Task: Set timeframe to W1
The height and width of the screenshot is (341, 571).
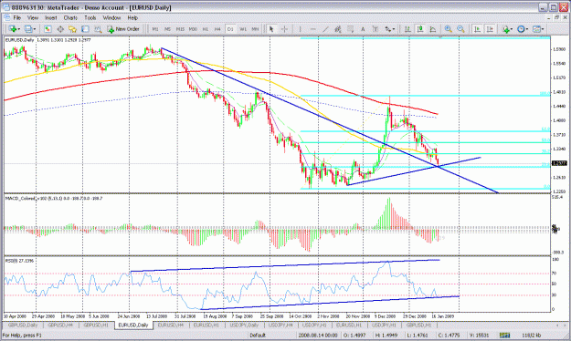Action: (x=243, y=29)
